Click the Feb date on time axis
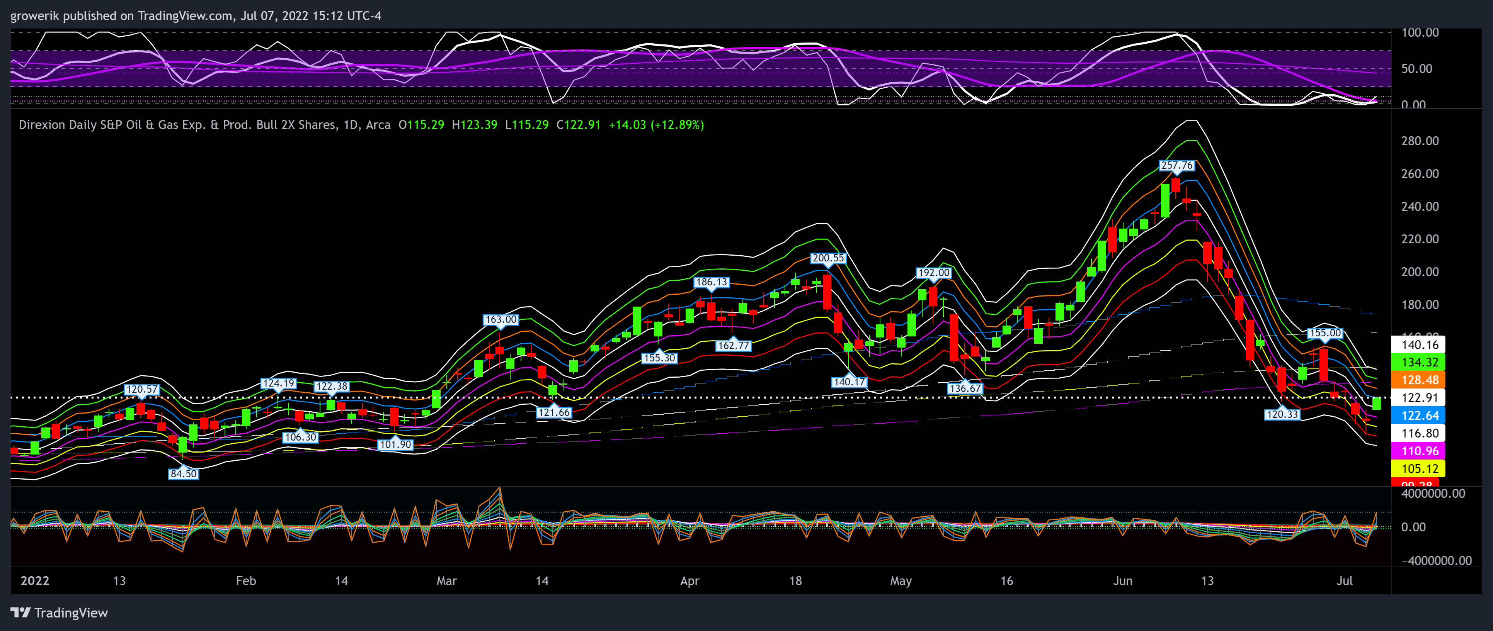The width and height of the screenshot is (1493, 631). [x=246, y=581]
